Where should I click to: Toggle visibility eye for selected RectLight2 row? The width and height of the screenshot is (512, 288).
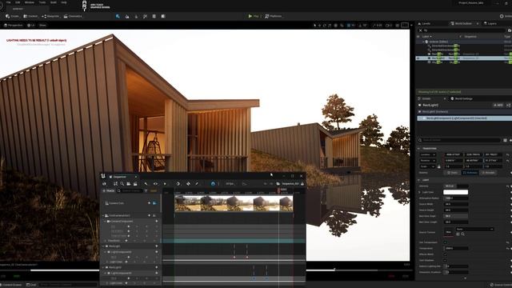click(x=418, y=58)
